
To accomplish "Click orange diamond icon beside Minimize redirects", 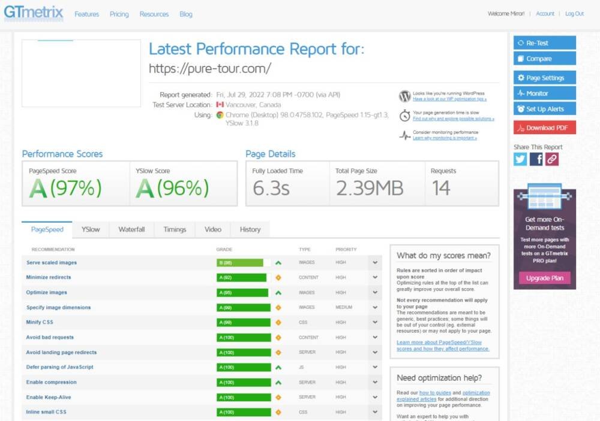I will (278, 278).
